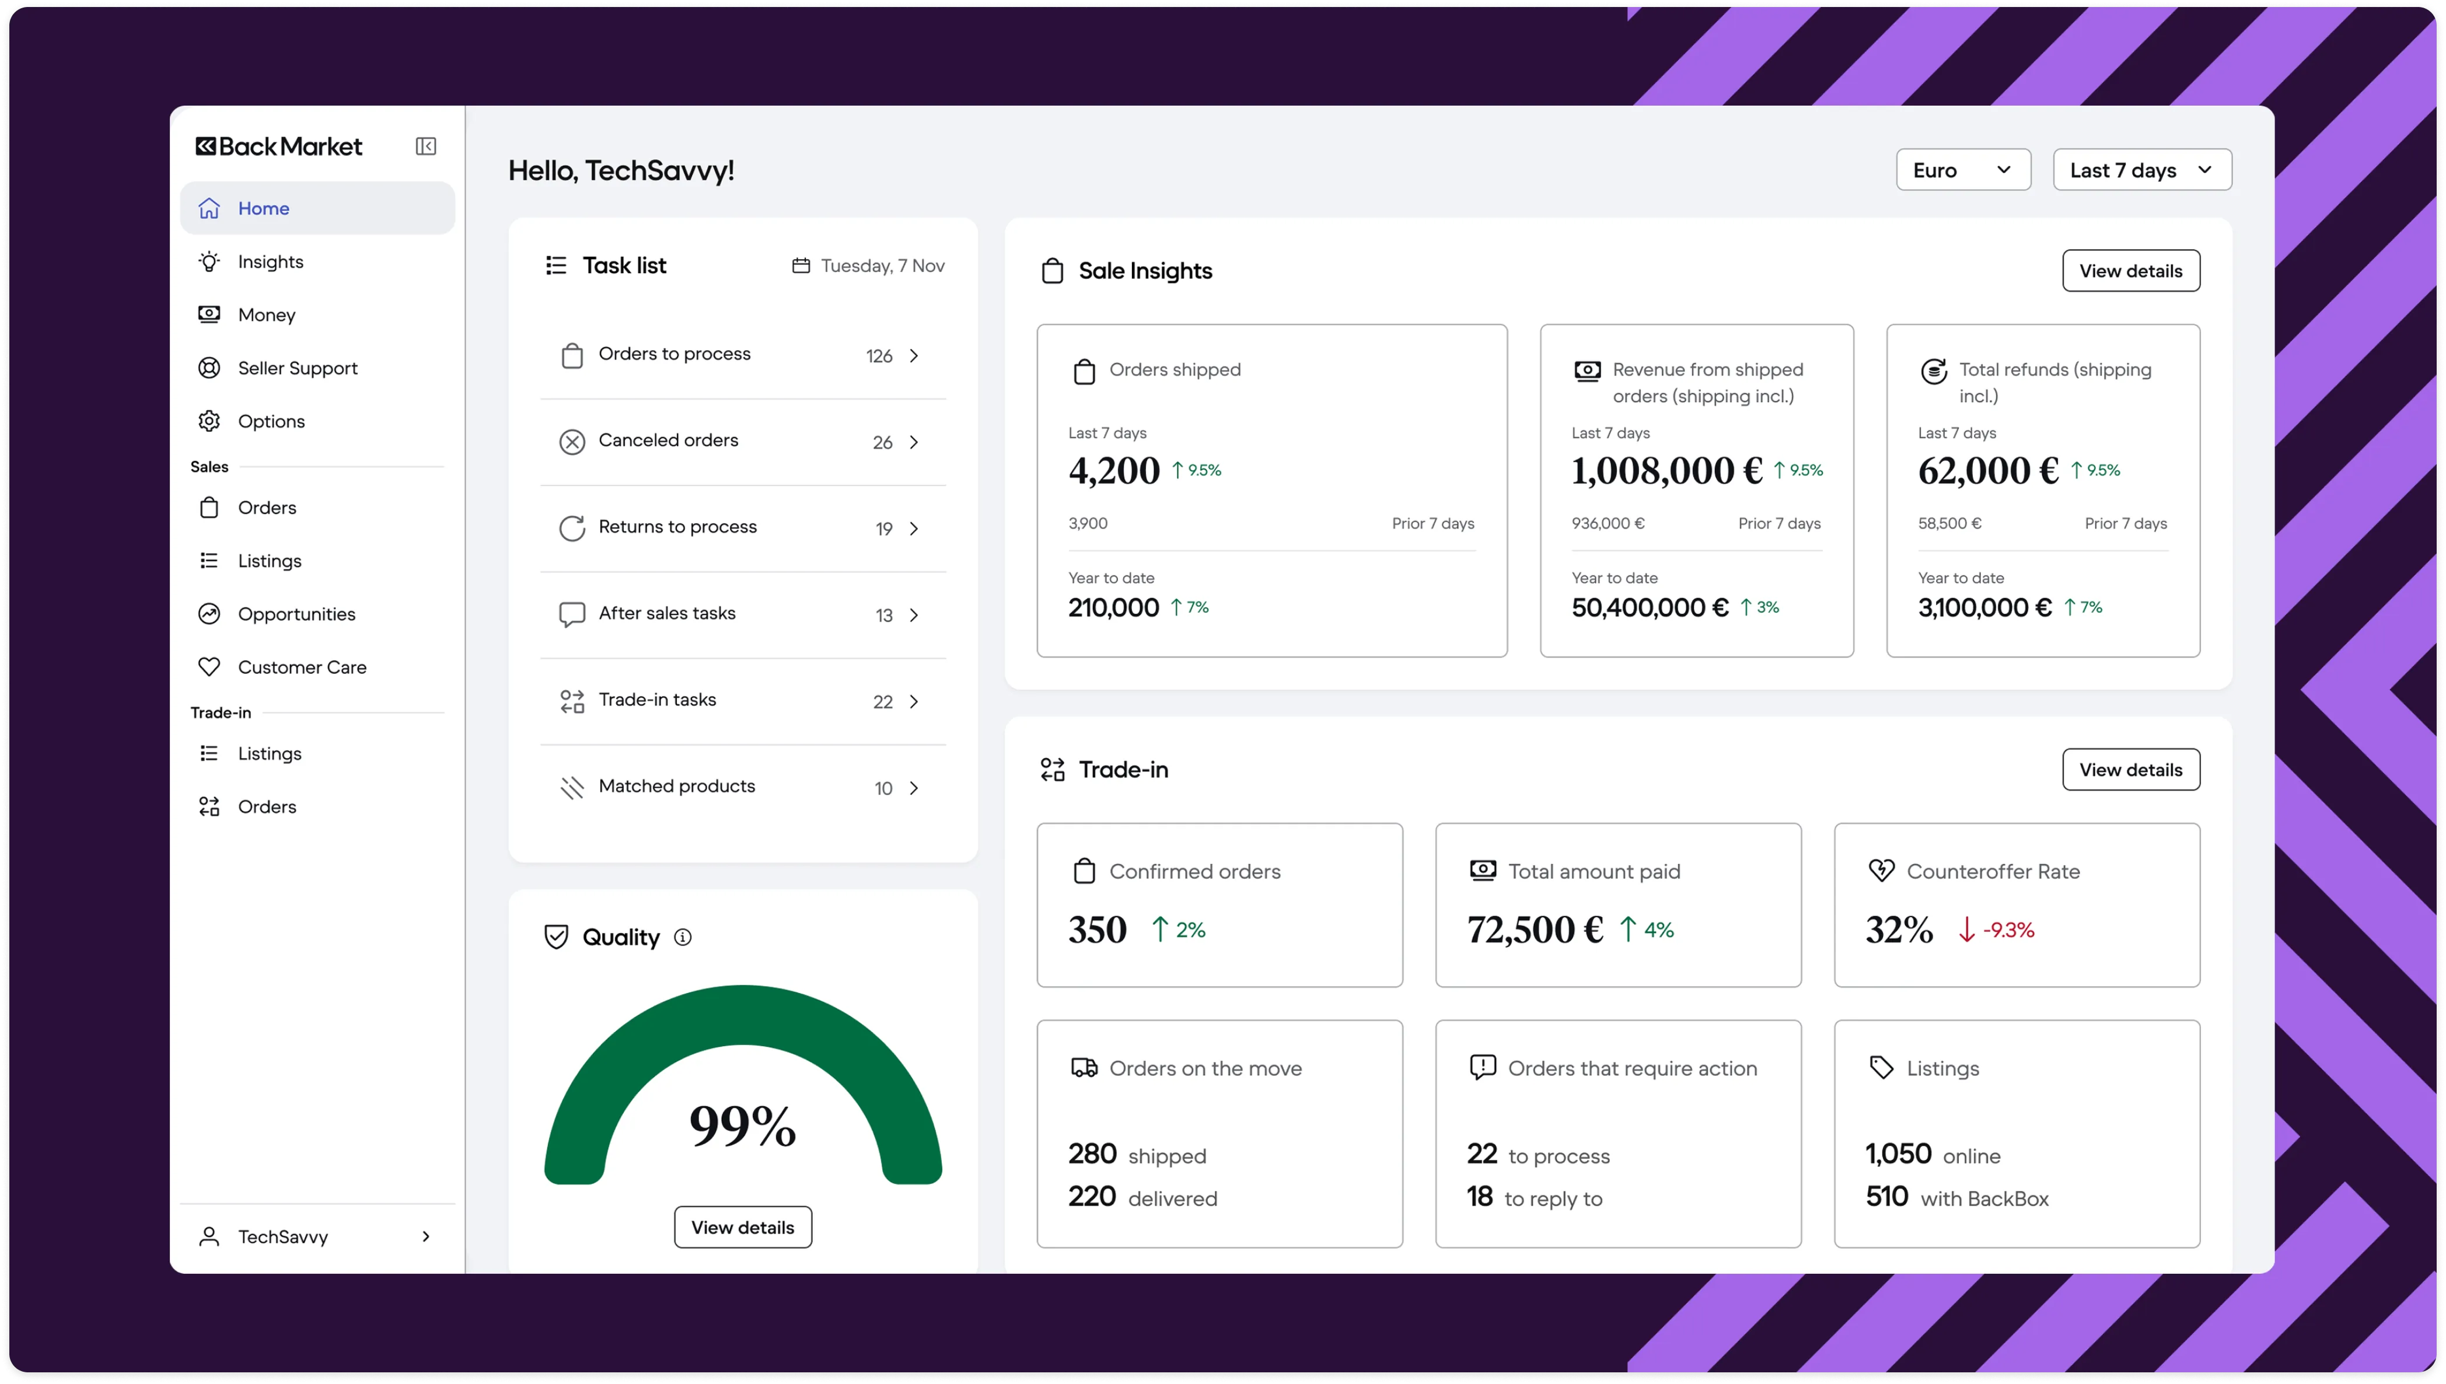Click the Total refunds coin icon

click(x=1934, y=371)
